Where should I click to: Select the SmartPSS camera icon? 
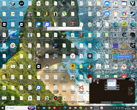[x=56, y=46]
